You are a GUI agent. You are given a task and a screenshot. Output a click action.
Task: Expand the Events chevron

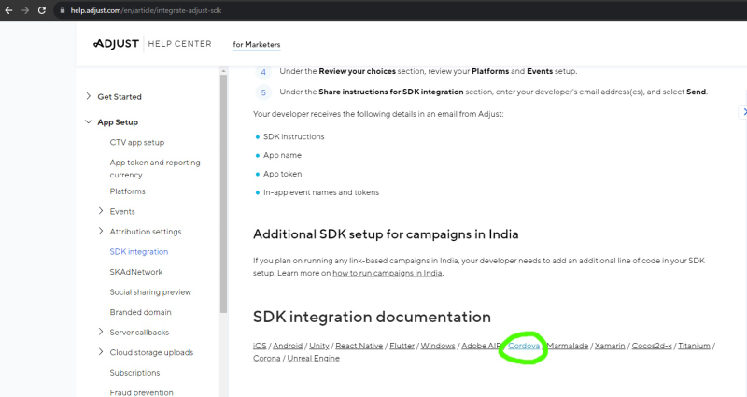pyautogui.click(x=101, y=211)
